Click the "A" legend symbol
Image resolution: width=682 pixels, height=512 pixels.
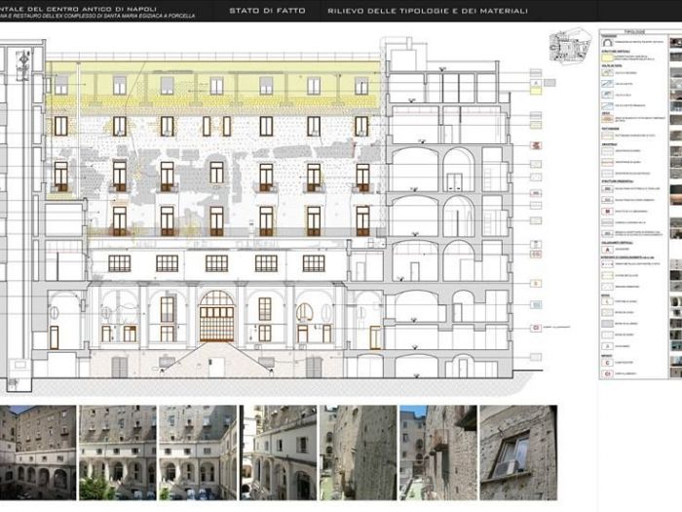[607, 250]
